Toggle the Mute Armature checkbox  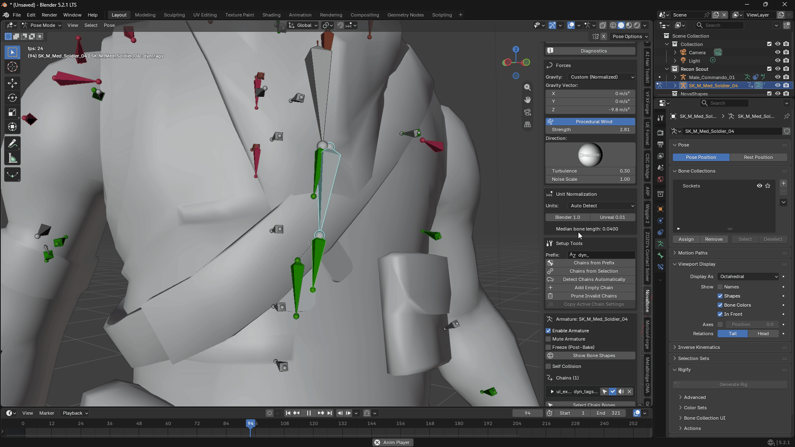[548, 339]
